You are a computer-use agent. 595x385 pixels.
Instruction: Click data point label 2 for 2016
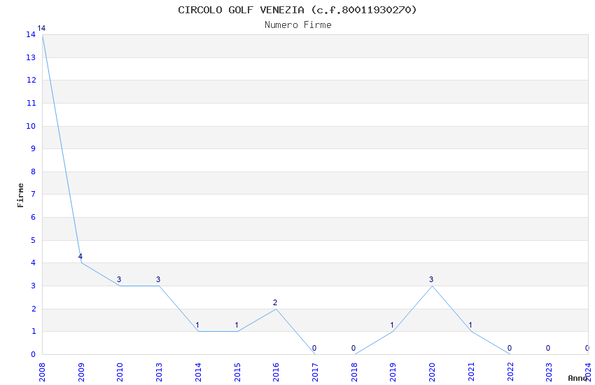point(275,302)
